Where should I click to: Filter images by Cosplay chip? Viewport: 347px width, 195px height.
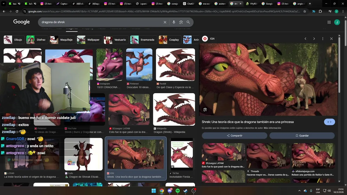[x=170, y=40]
